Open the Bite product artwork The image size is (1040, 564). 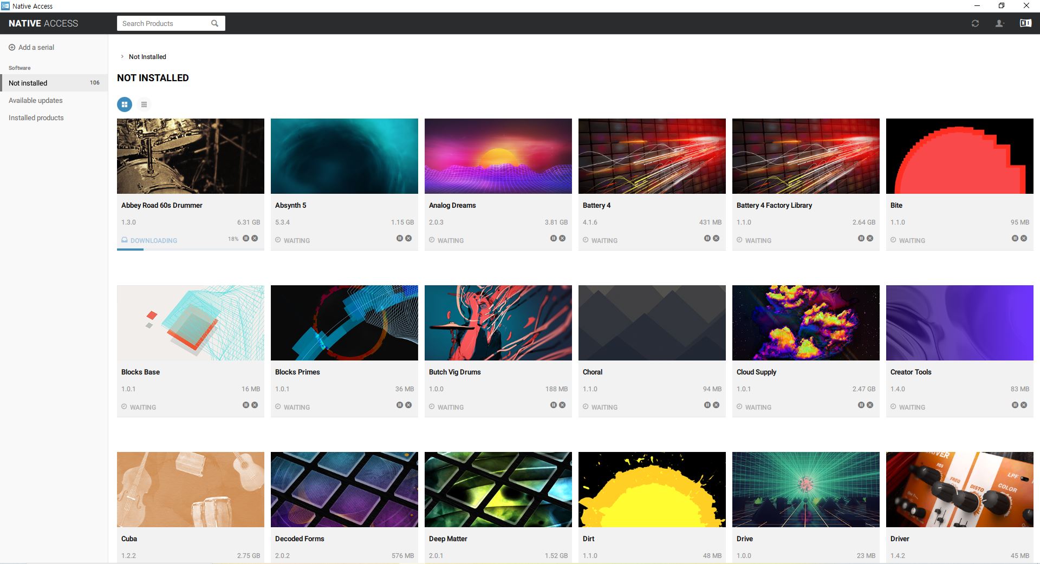click(x=960, y=156)
